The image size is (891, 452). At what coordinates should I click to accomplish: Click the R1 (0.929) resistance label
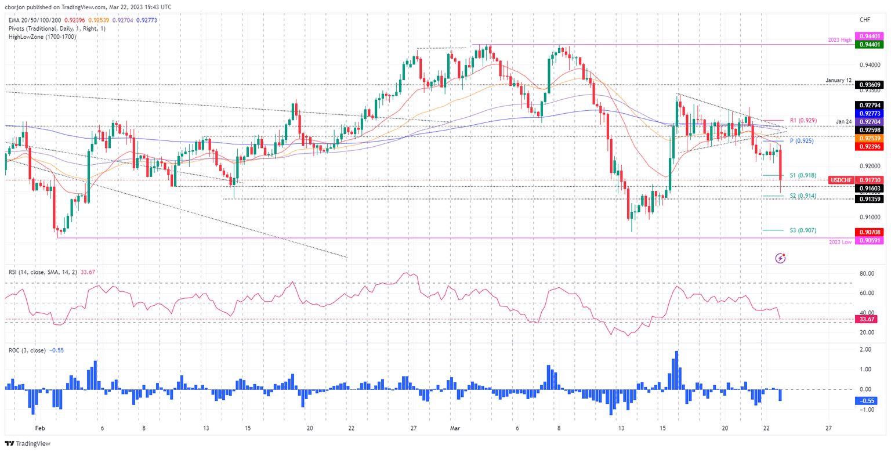point(804,121)
